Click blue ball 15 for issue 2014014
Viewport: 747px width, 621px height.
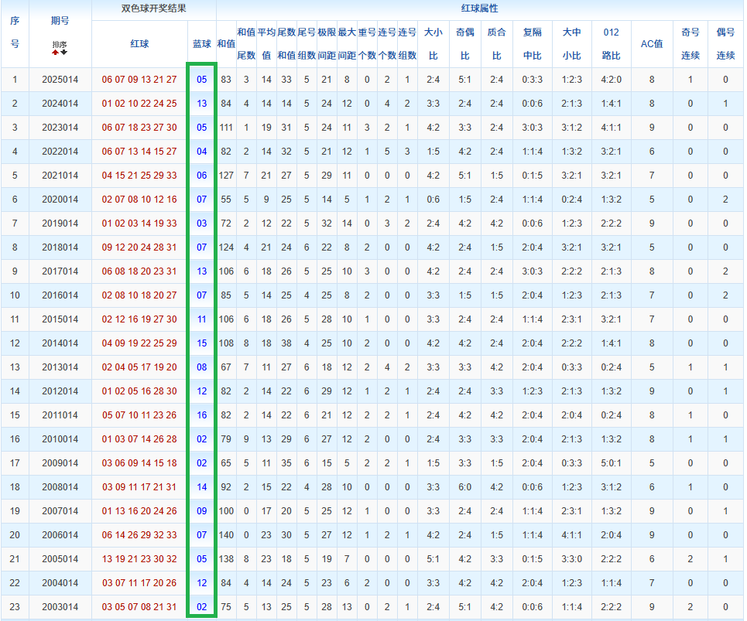[201, 343]
